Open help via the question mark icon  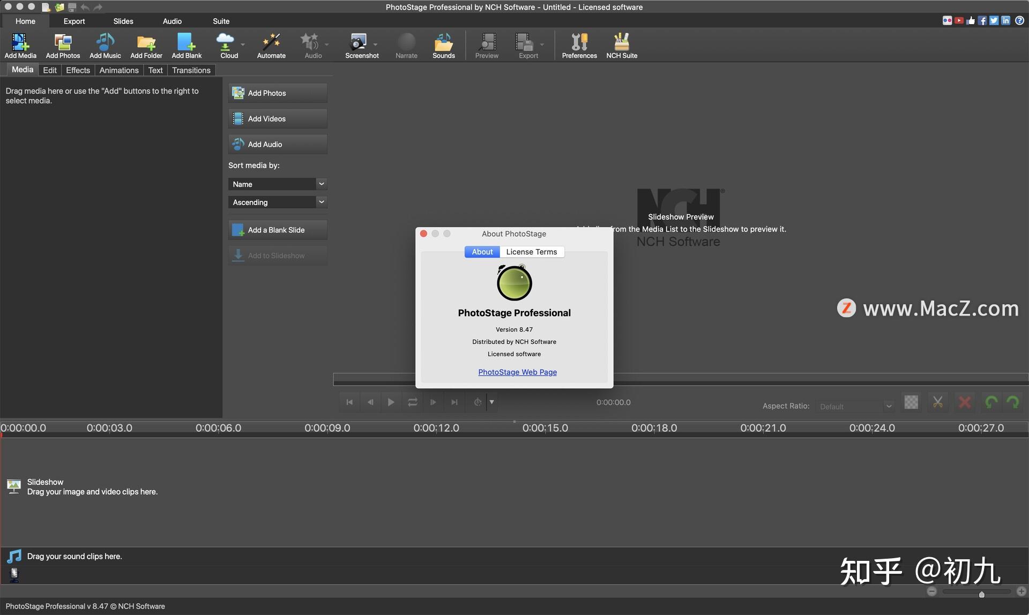point(1019,20)
